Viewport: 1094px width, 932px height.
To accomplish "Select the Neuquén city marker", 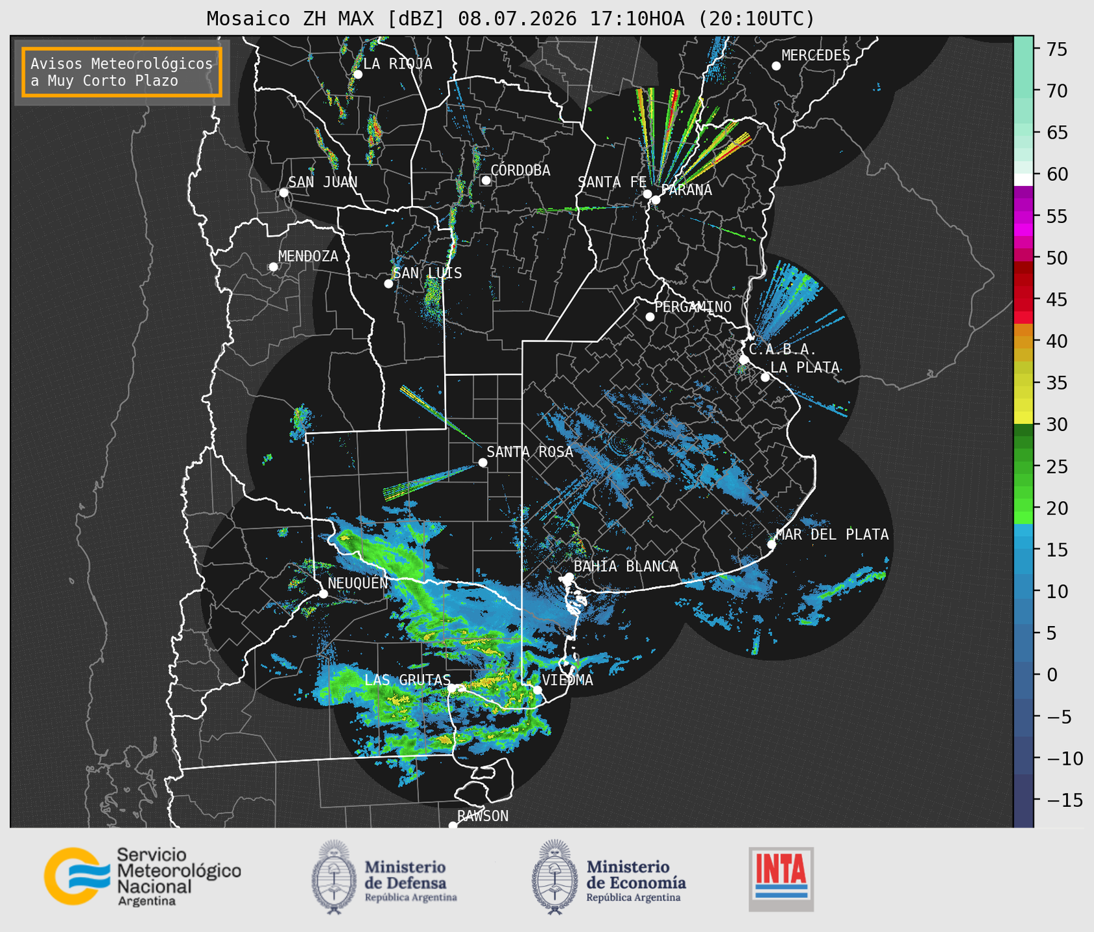I will point(323,594).
